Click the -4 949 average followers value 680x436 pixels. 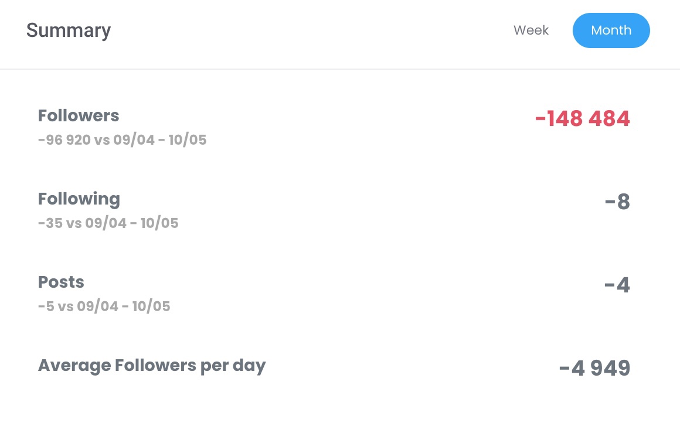click(594, 369)
